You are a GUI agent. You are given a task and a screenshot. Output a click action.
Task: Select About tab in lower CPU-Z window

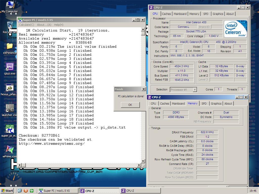[x=228, y=104]
